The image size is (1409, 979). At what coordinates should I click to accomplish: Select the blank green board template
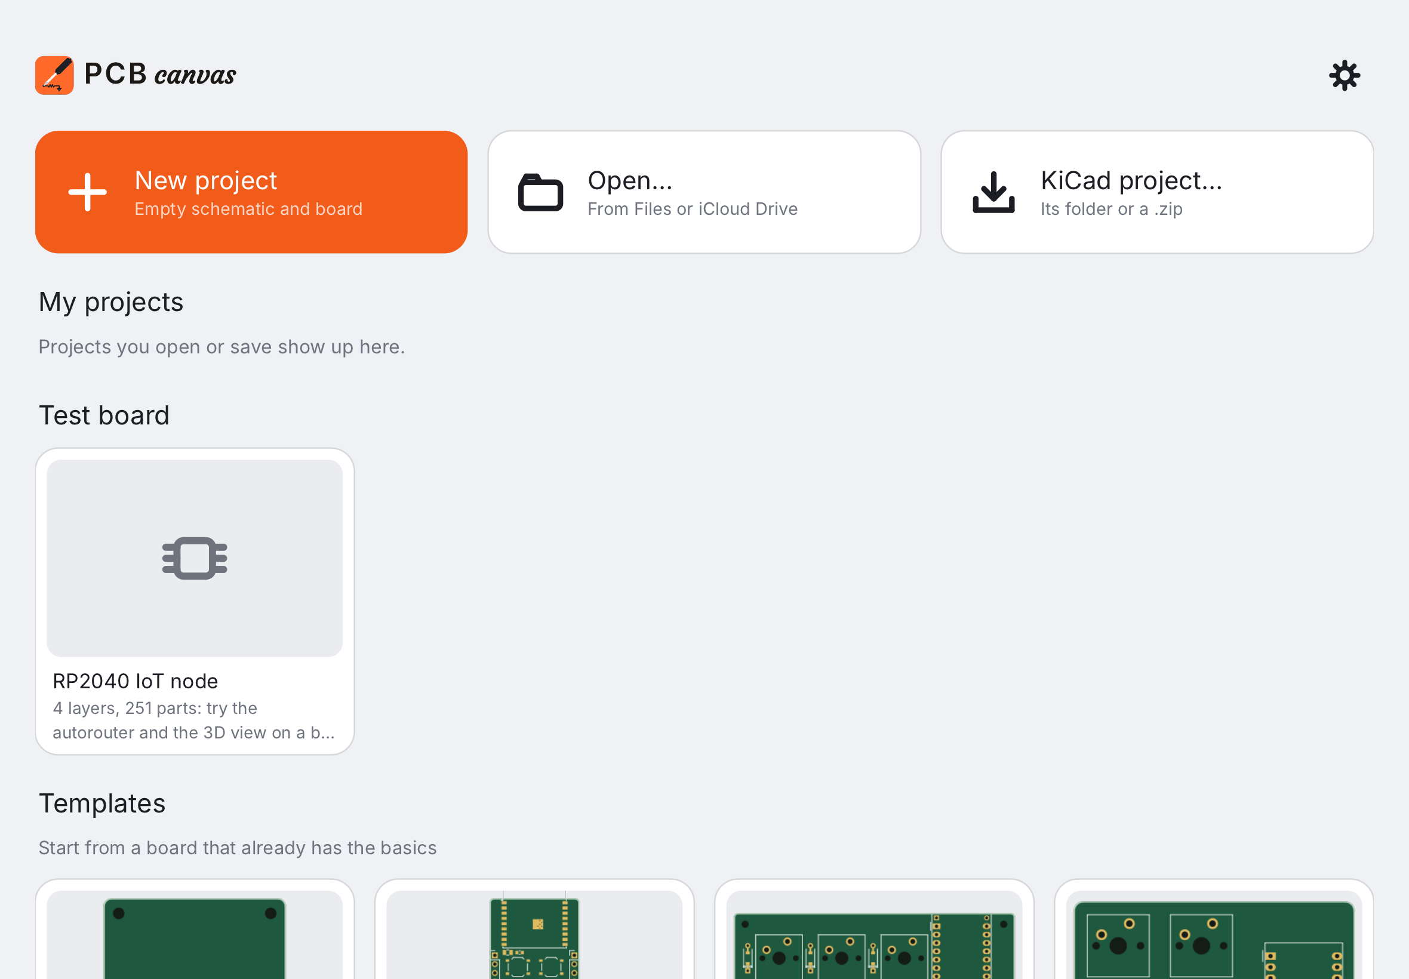coord(195,929)
